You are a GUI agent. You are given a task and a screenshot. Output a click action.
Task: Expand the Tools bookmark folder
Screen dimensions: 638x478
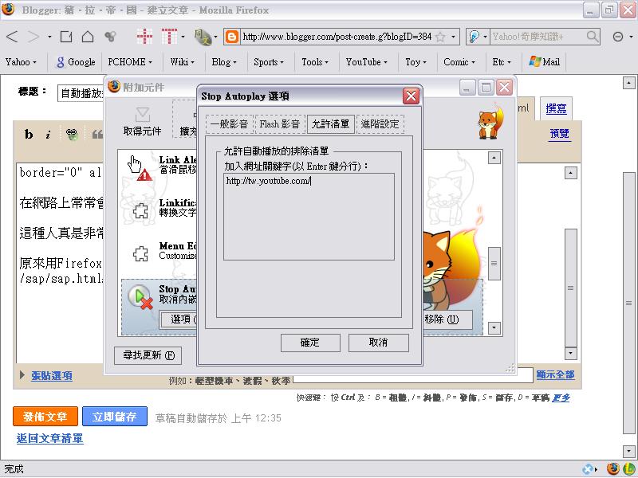pos(315,62)
